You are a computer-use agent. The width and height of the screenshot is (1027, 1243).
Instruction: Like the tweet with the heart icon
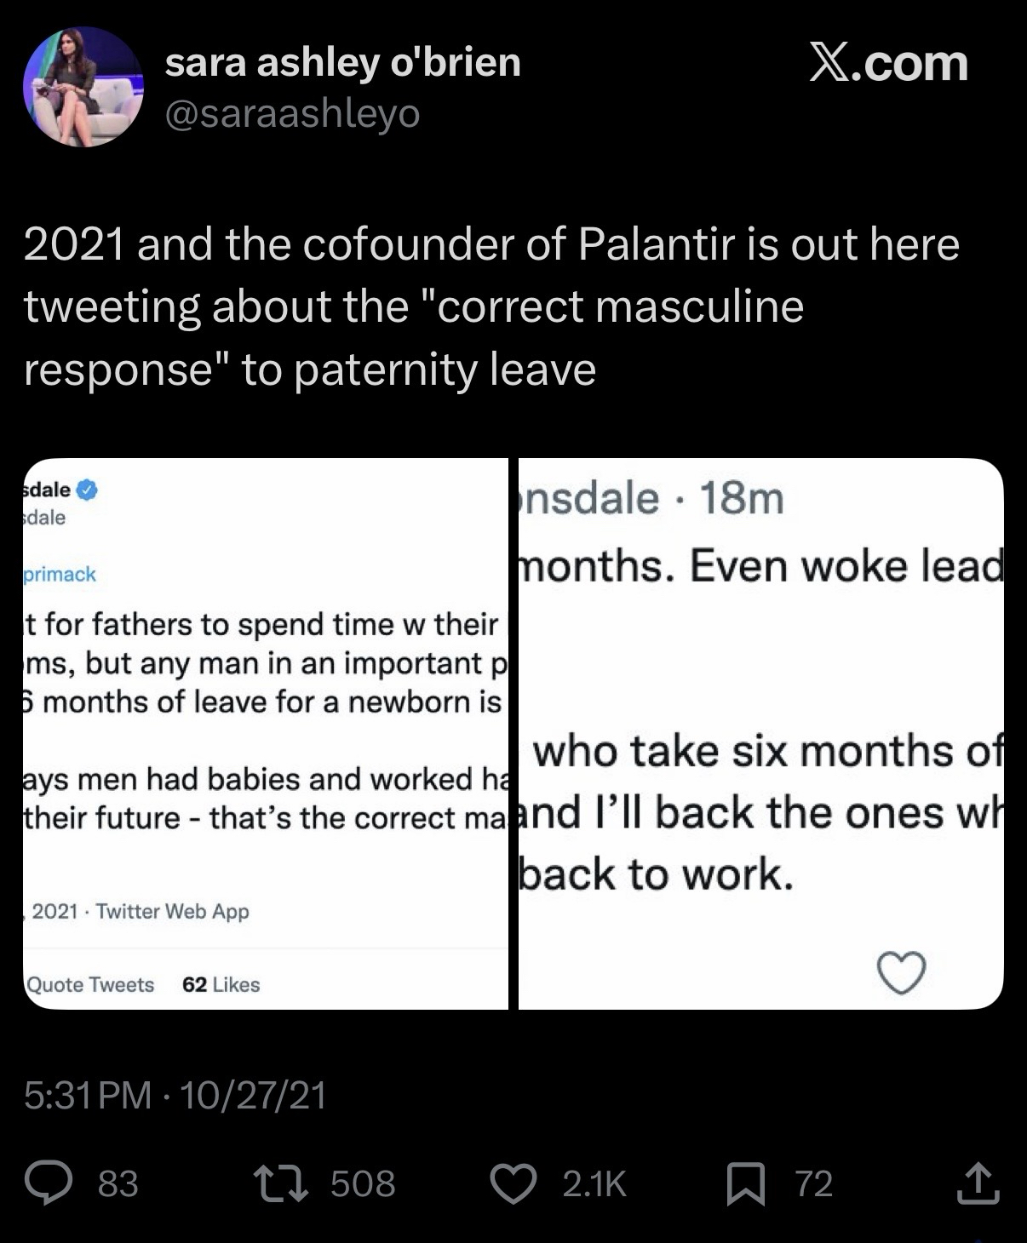[x=514, y=1183]
